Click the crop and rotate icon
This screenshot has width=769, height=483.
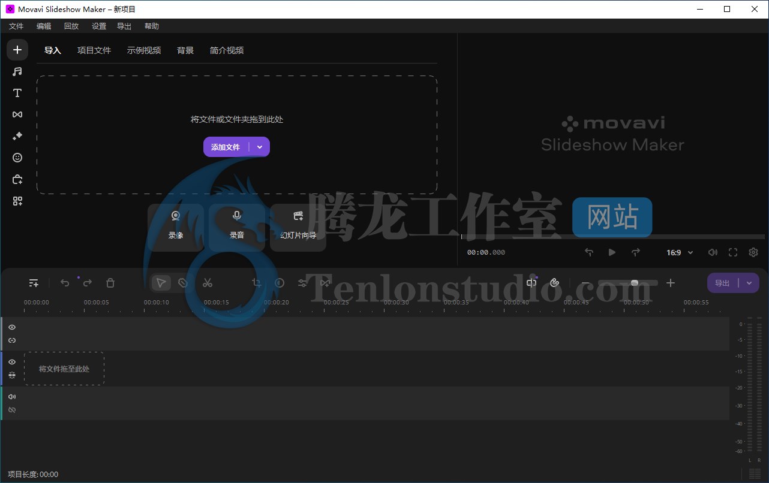tap(256, 283)
